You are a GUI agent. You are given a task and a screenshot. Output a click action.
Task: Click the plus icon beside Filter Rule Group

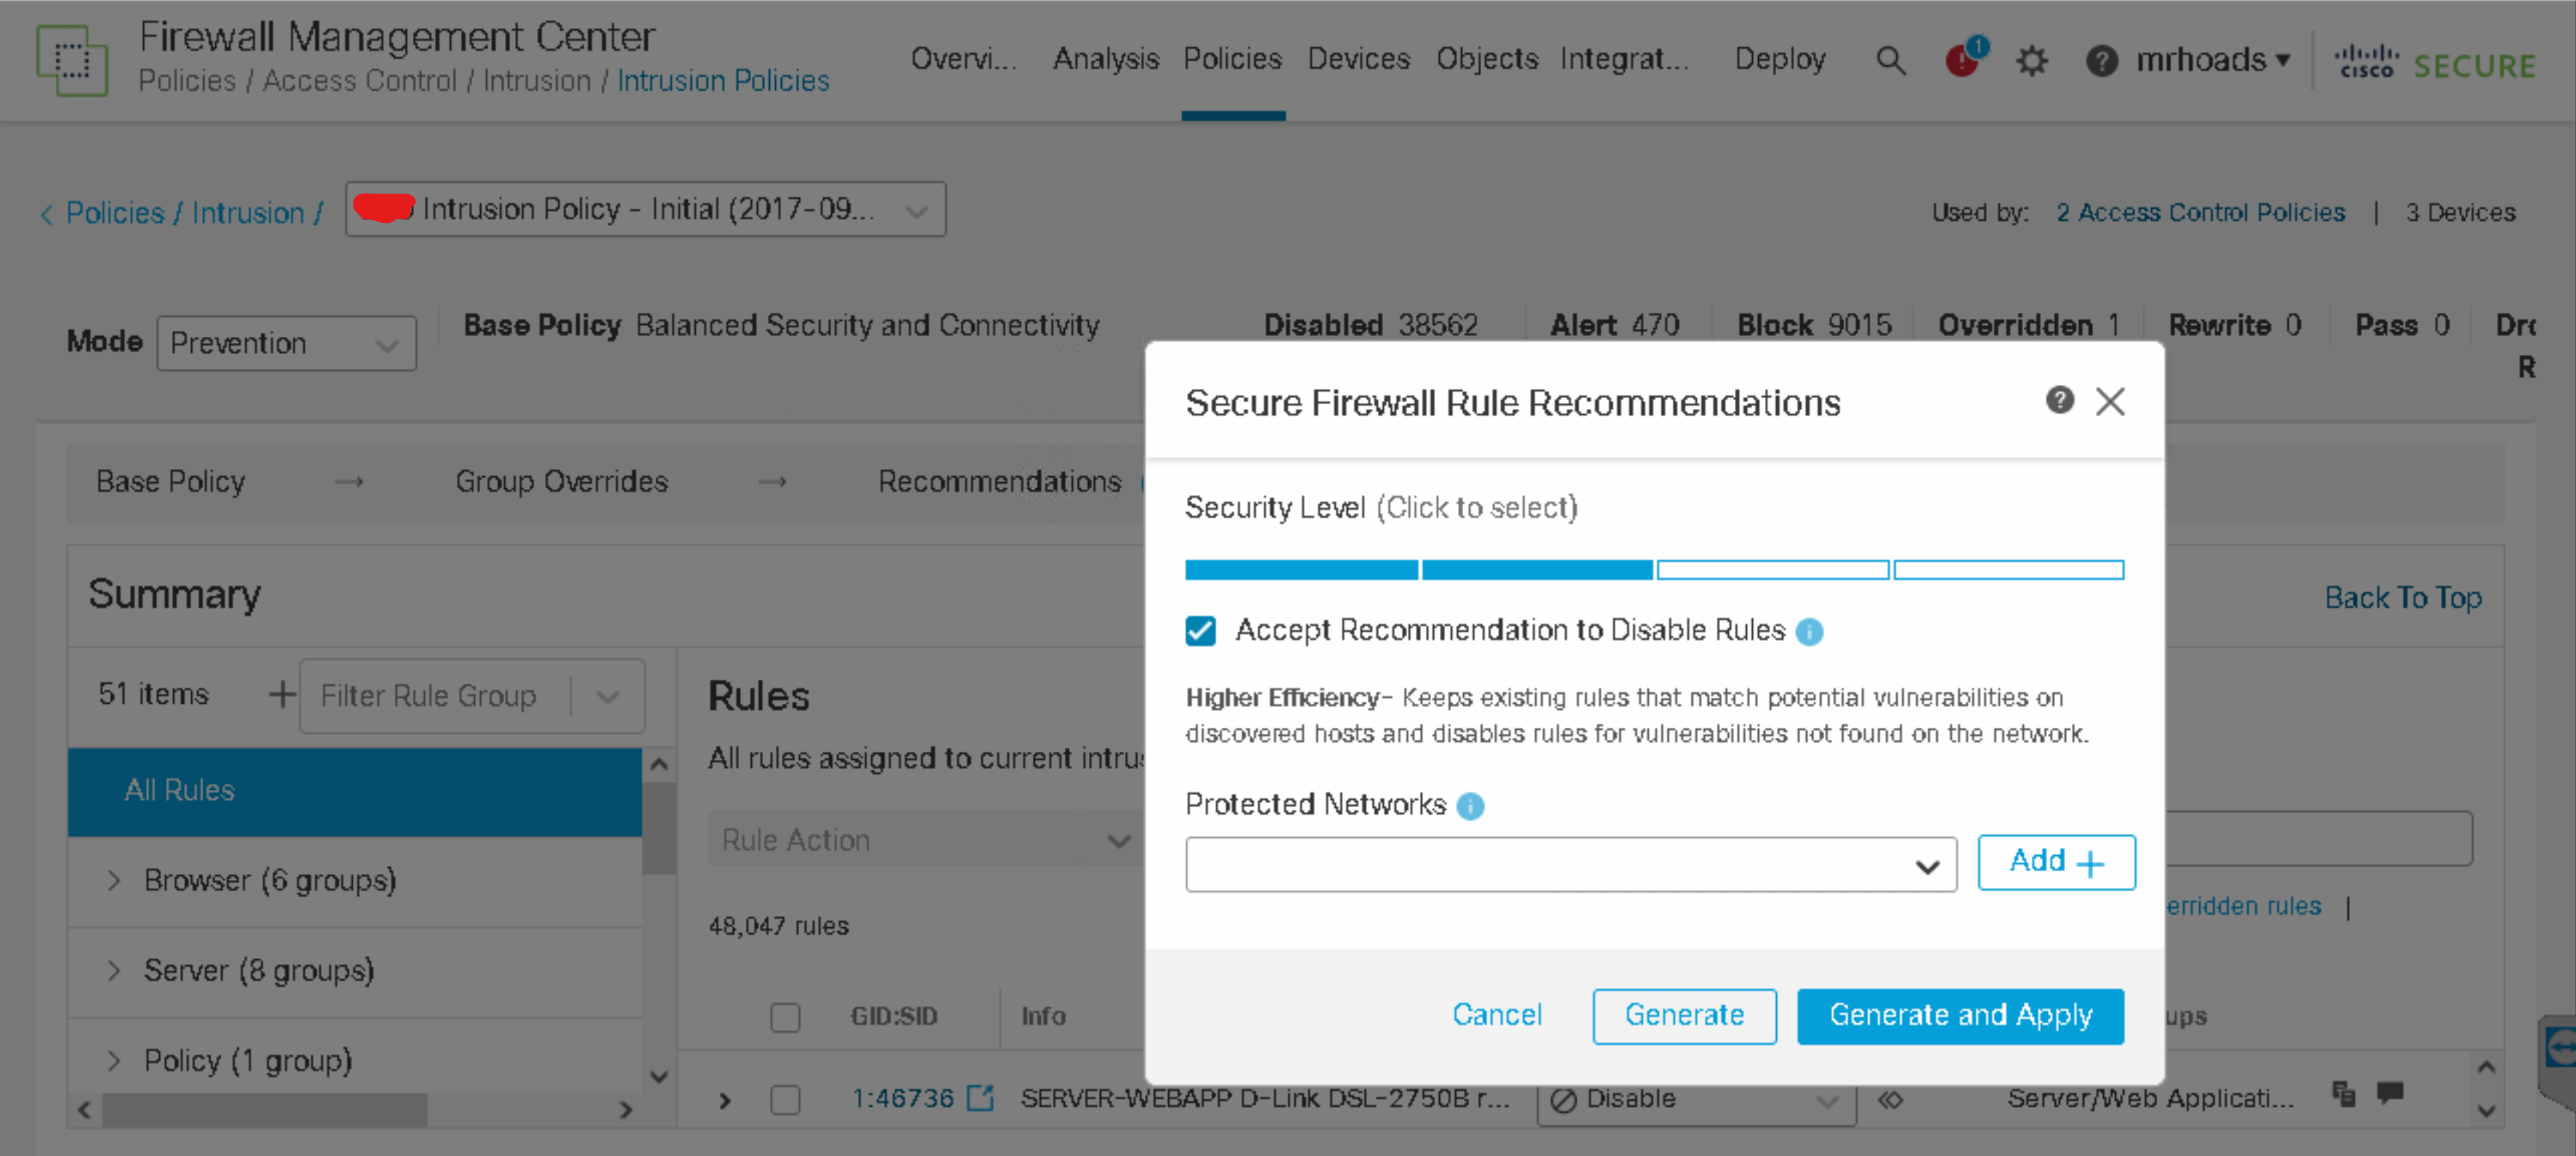(282, 694)
